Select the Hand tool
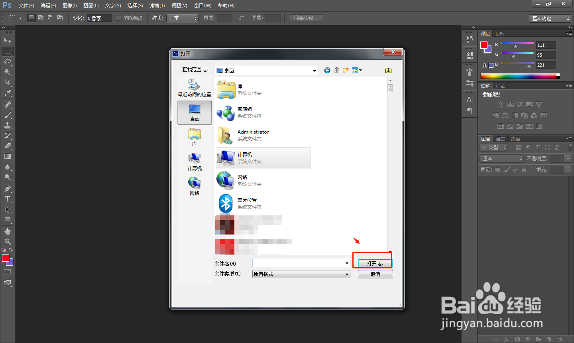 point(8,231)
